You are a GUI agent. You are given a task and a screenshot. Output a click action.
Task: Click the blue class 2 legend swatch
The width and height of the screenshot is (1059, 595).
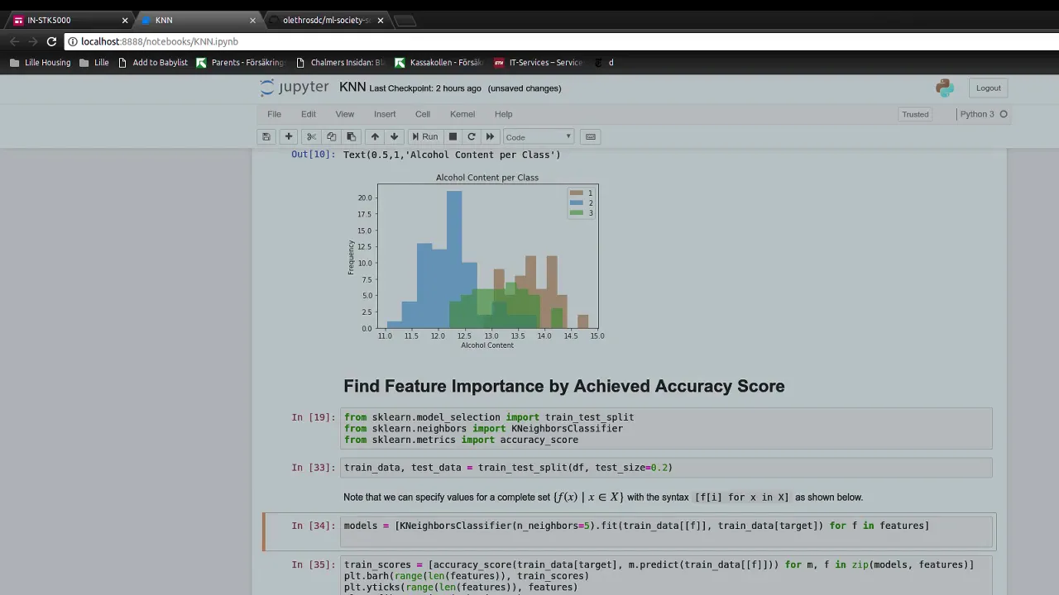pos(576,203)
